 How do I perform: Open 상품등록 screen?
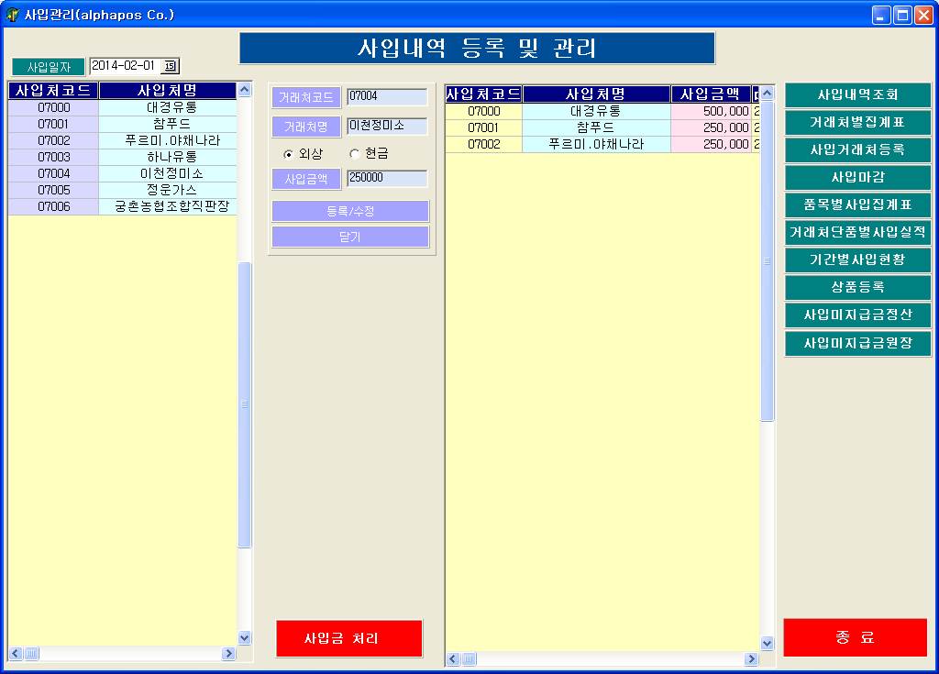[857, 288]
